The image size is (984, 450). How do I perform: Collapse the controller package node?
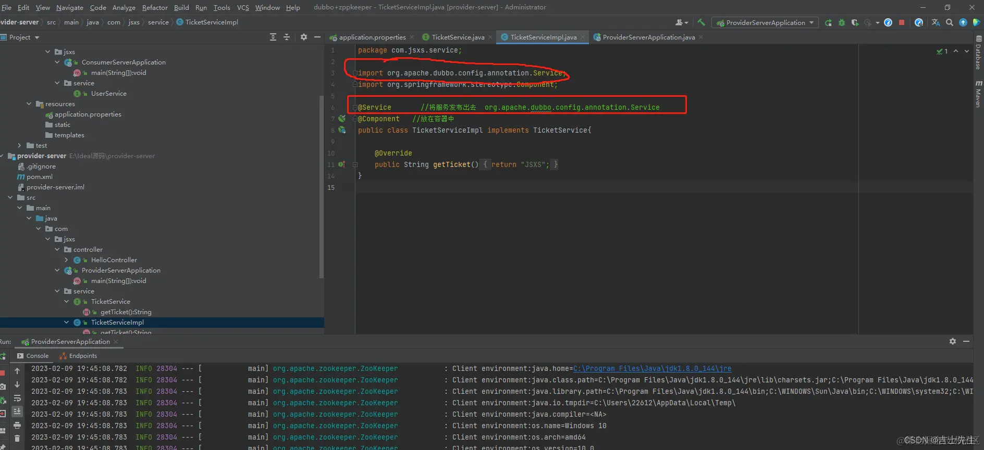[x=57, y=249]
